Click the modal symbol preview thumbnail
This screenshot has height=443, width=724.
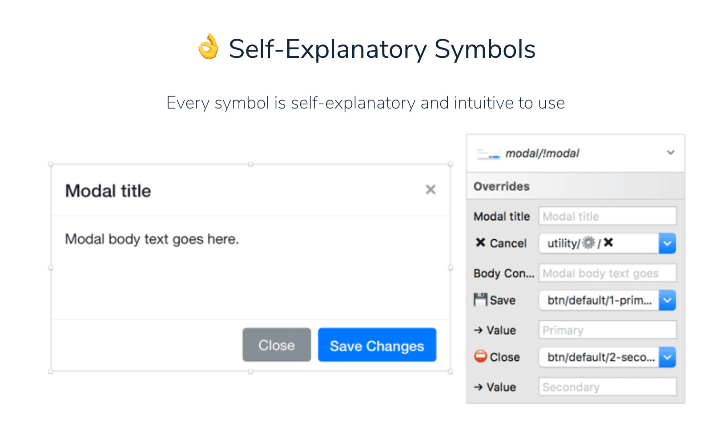point(488,154)
